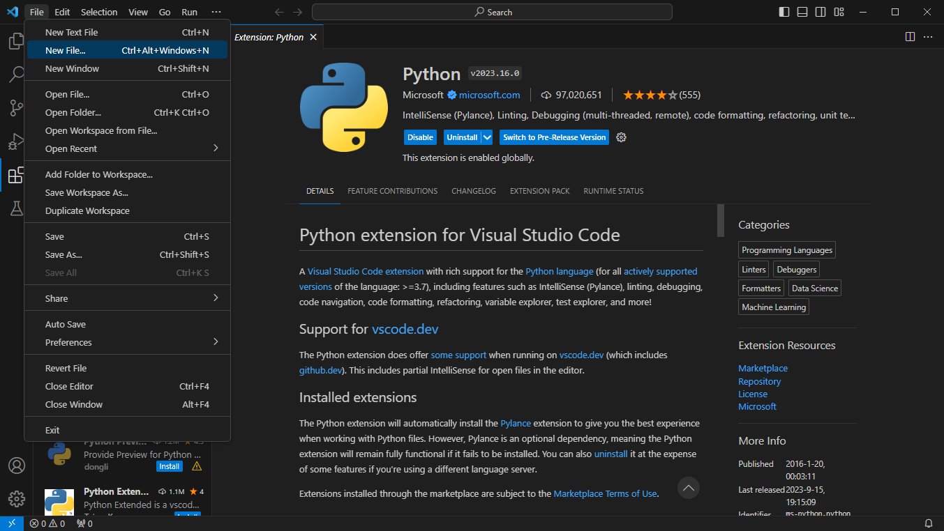Click the top Search command box
Image resolution: width=944 pixels, height=531 pixels.
[492, 12]
